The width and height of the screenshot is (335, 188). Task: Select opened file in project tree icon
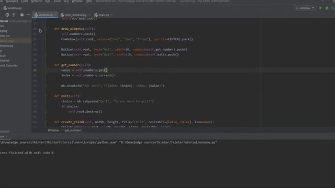[x=7, y=15]
